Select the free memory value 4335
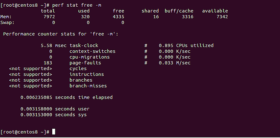Viewport: 280px width, 138px height. (x=118, y=17)
